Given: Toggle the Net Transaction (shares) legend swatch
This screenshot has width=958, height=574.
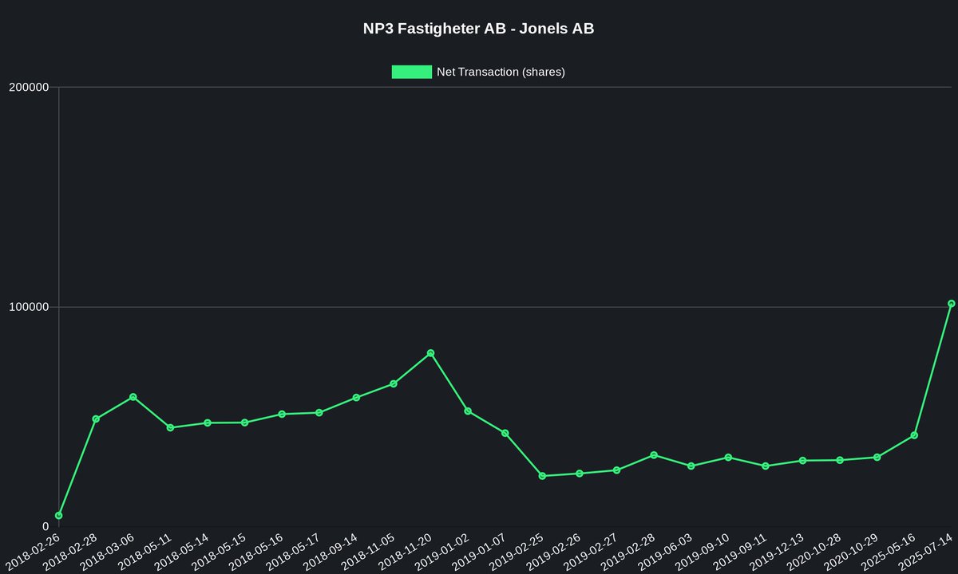Looking at the screenshot, I should [x=411, y=72].
